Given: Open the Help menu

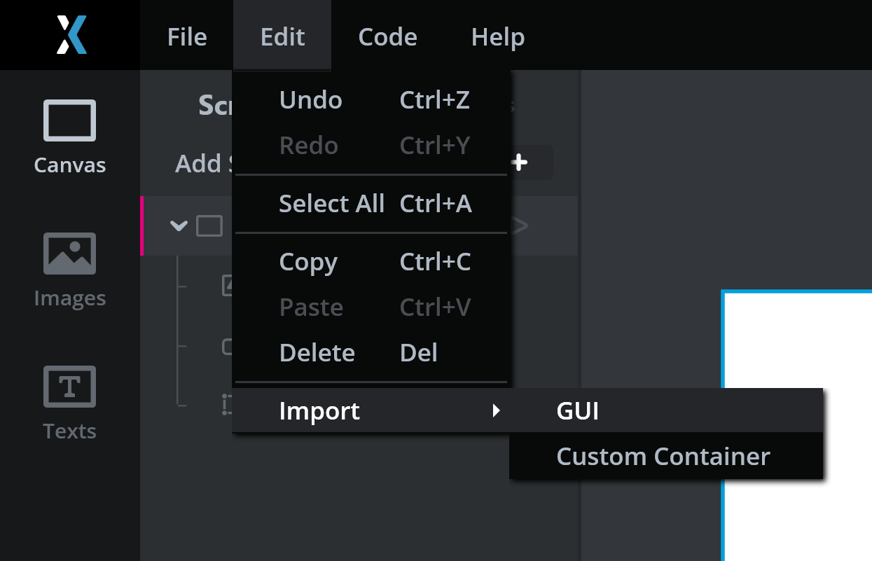Looking at the screenshot, I should tap(497, 36).
